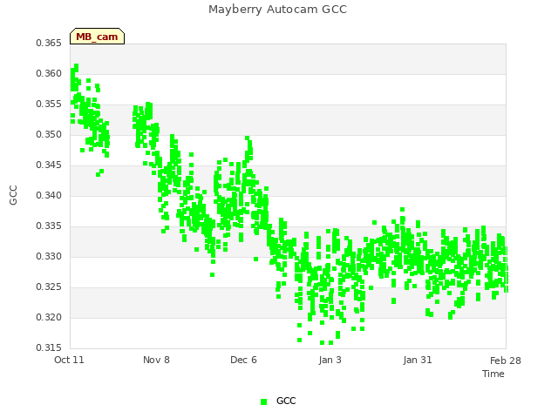Image resolution: width=558 pixels, height=418 pixels.
Task: Click the vertical GCC axis title
Action: pyautogui.click(x=13, y=195)
